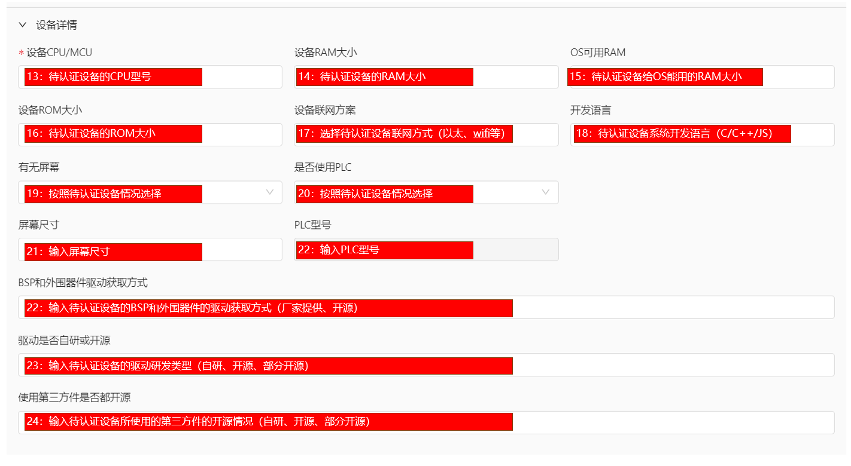Click the greyed PLC型号 input field
851x466 pixels.
pos(426,250)
